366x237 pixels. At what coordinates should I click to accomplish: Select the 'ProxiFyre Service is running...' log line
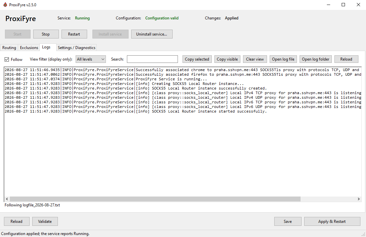tap(106, 79)
